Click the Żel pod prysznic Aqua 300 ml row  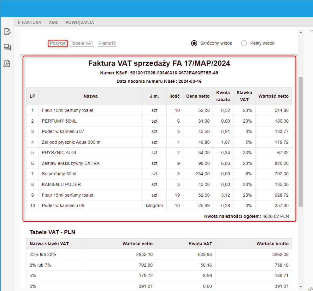click(x=159, y=142)
